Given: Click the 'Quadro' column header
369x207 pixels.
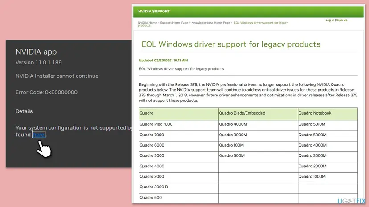Looking at the screenshot, I should click(x=179, y=114).
